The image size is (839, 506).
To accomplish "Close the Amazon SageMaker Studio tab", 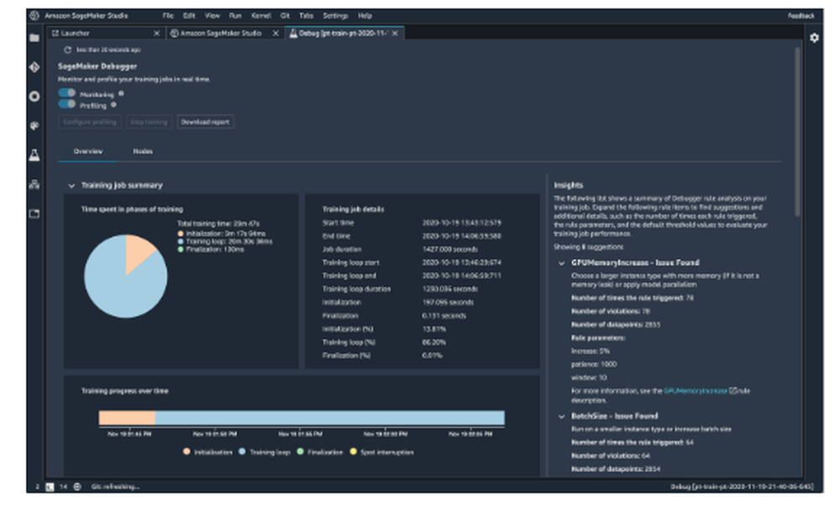I will (x=275, y=34).
